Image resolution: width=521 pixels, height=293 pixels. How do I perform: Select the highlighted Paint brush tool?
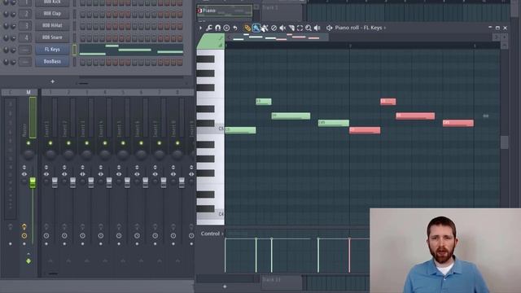[x=256, y=28]
